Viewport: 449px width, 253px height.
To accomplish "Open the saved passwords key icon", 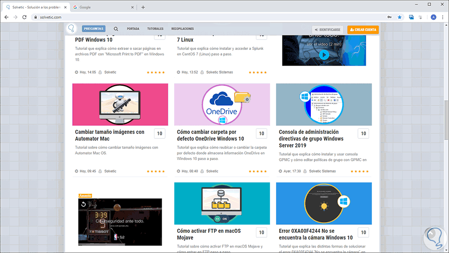I will click(x=389, y=17).
